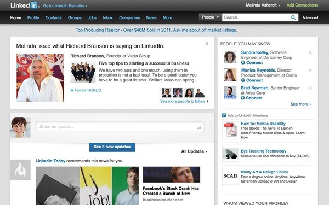Expand the All Updates filter dropdown

pyautogui.click(x=194, y=151)
